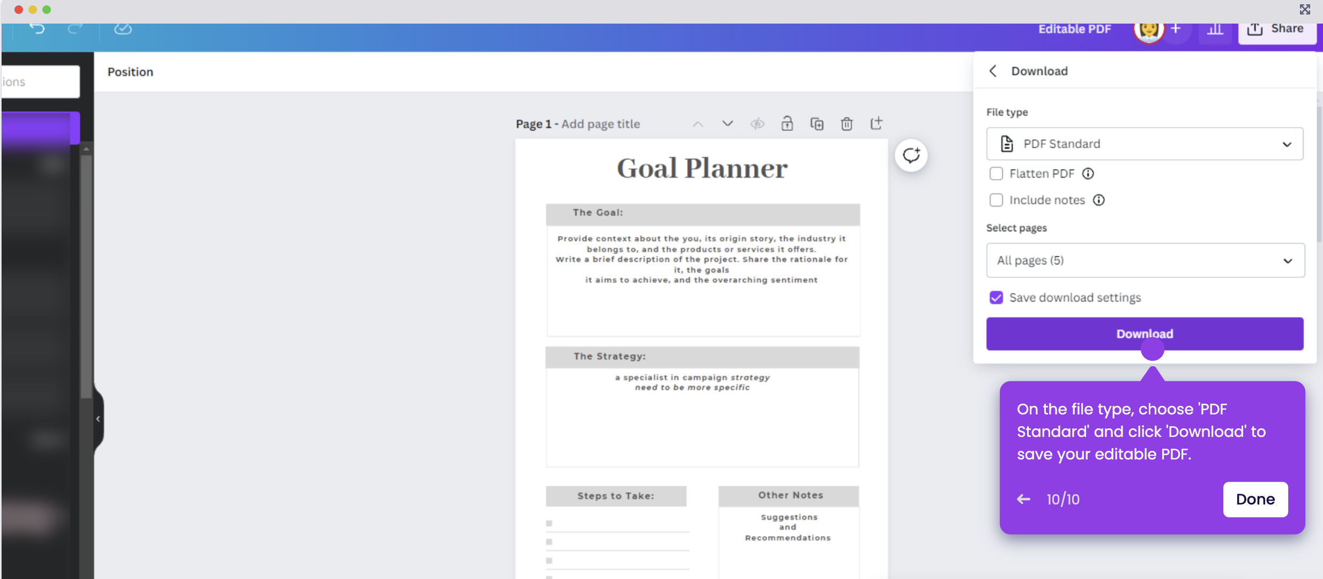1323x579 pixels.
Task: Open design insights via the chart icon
Action: click(1215, 29)
